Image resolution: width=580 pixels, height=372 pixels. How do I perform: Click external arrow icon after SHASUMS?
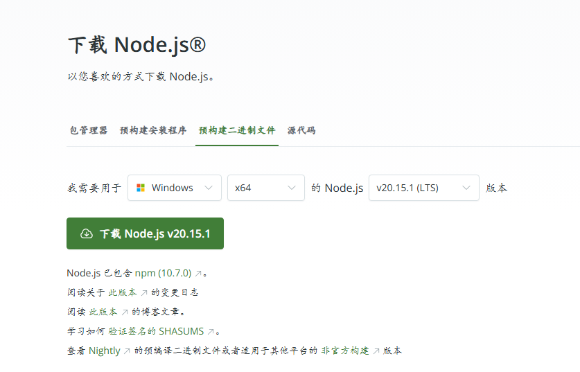pyautogui.click(x=211, y=332)
